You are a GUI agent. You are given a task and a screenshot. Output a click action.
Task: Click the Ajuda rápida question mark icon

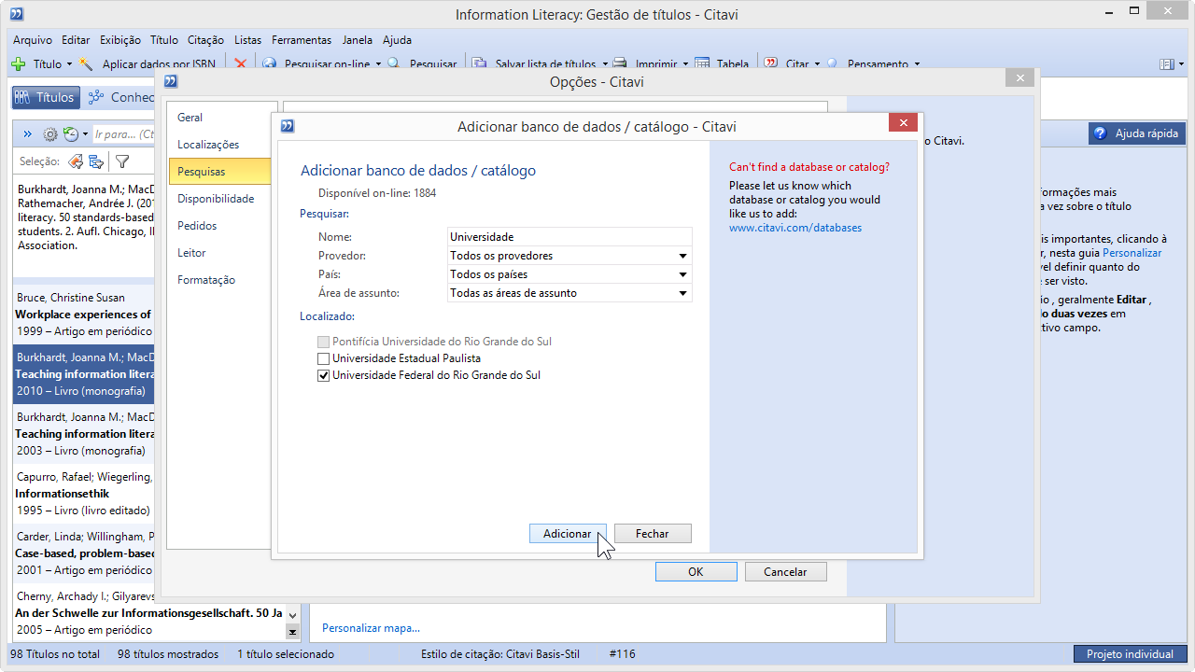pos(1100,133)
